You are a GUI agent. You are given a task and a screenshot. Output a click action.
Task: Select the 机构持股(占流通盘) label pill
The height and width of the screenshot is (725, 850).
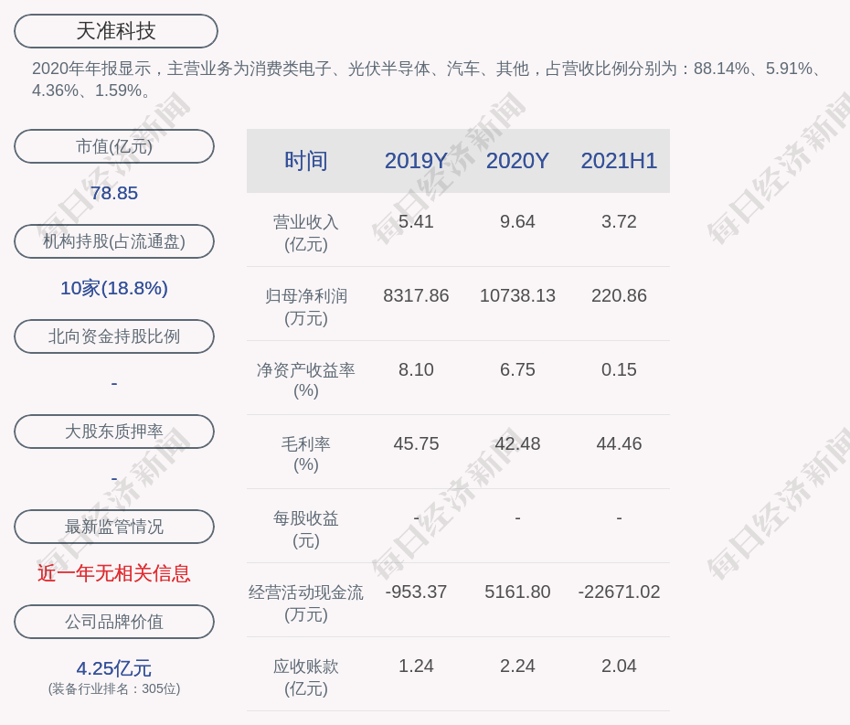pos(114,241)
